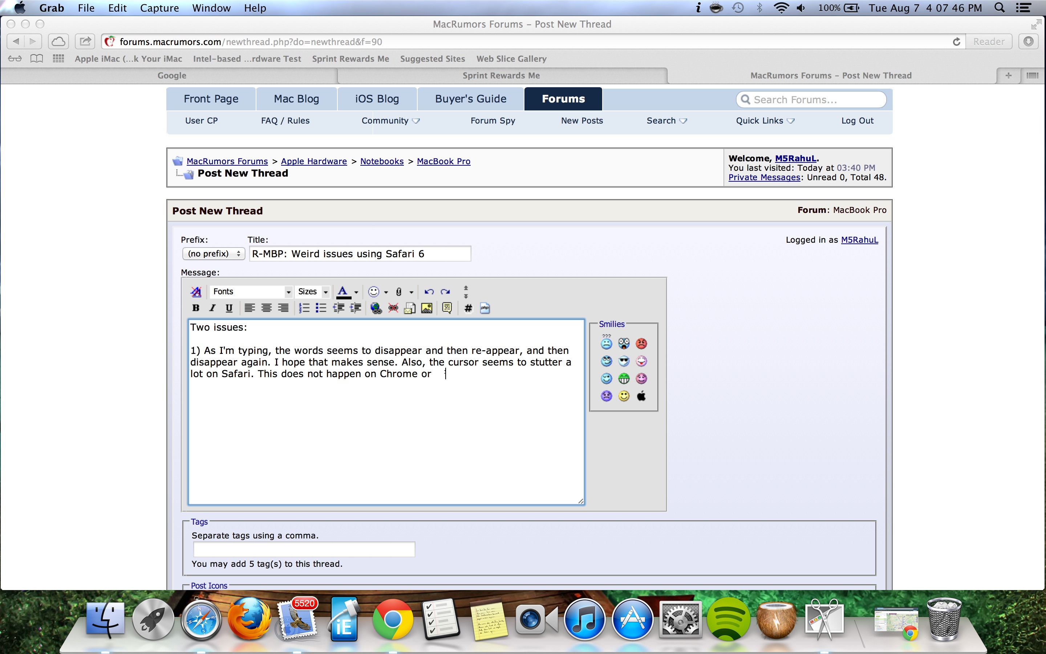
Task: Center-align the message text
Action: click(266, 308)
